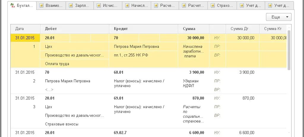Image resolution: width=304 pixels, height=137 pixels.
Task: Click the vertical scrollbar thumb of the table
Action: pyautogui.click(x=289, y=50)
